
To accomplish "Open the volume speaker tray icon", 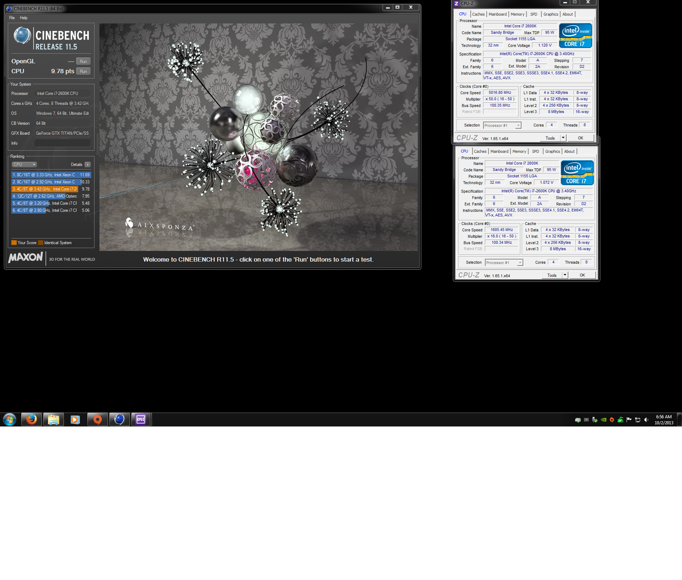I will [646, 420].
